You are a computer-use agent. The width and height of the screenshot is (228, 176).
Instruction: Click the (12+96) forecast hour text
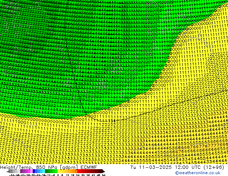(x=214, y=167)
